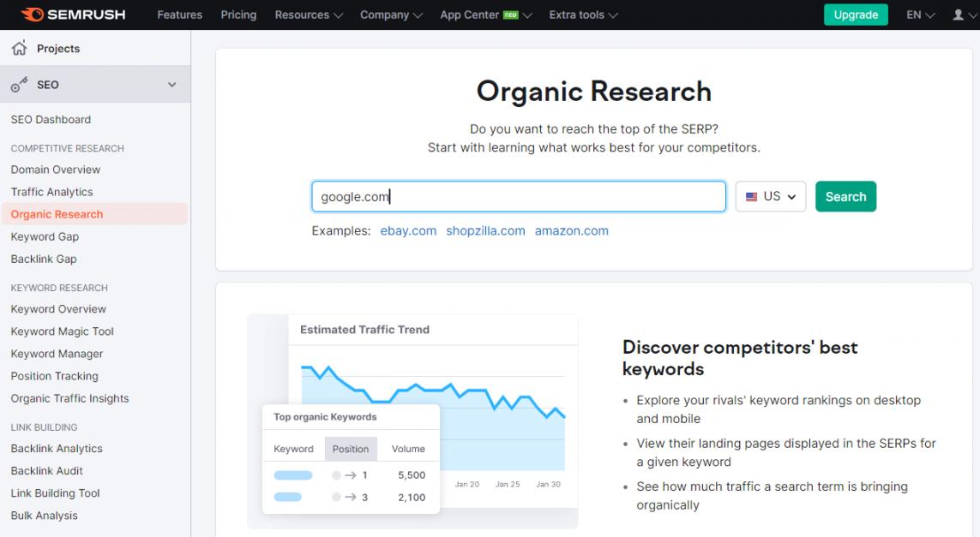980x537 pixels.
Task: Click the domain search input field
Action: coord(519,197)
